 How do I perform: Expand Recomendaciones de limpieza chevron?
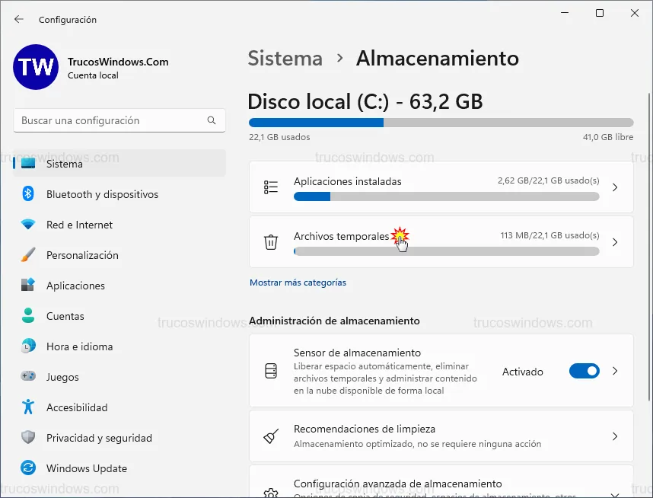click(x=615, y=436)
